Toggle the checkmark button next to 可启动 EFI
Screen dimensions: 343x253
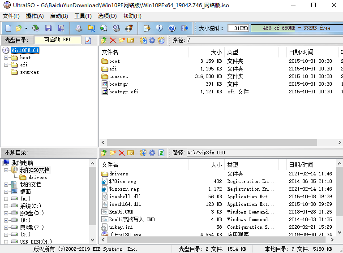[88, 40]
